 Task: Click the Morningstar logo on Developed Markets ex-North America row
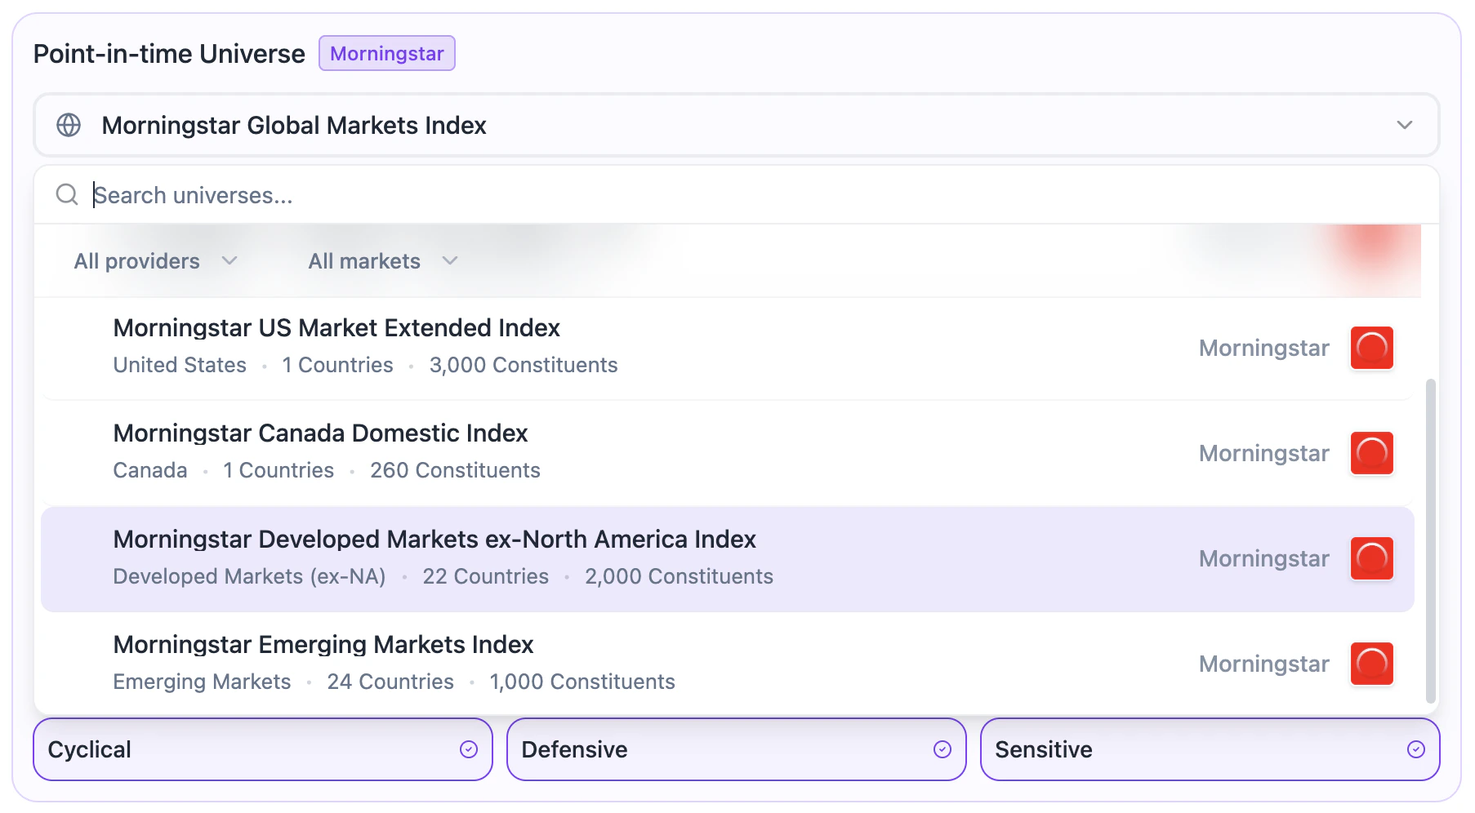[x=1372, y=558]
